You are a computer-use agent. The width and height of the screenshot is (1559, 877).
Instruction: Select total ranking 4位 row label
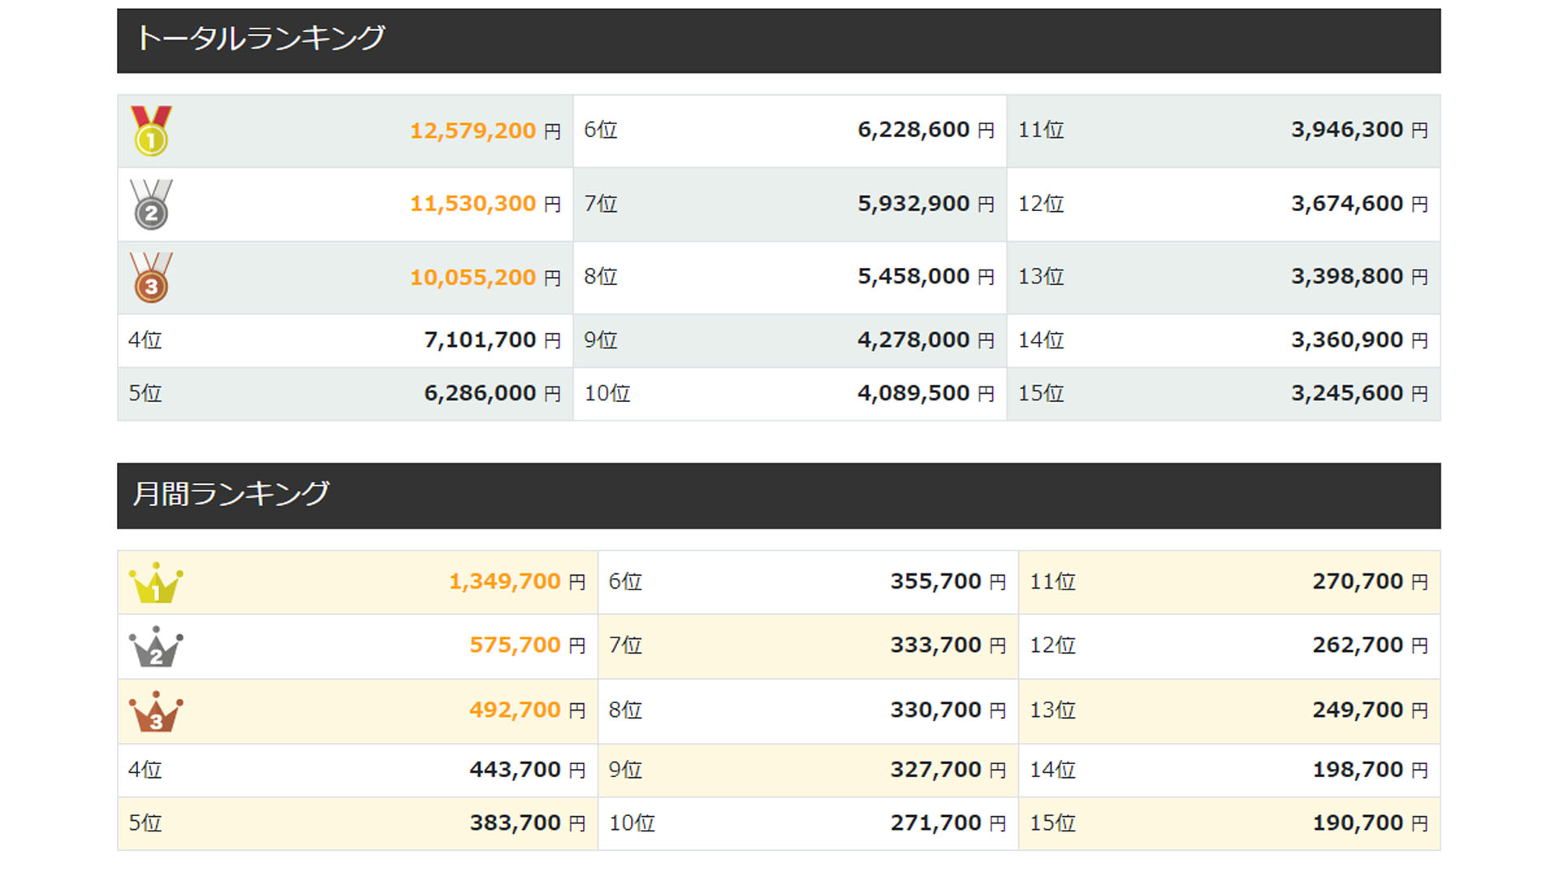click(145, 340)
